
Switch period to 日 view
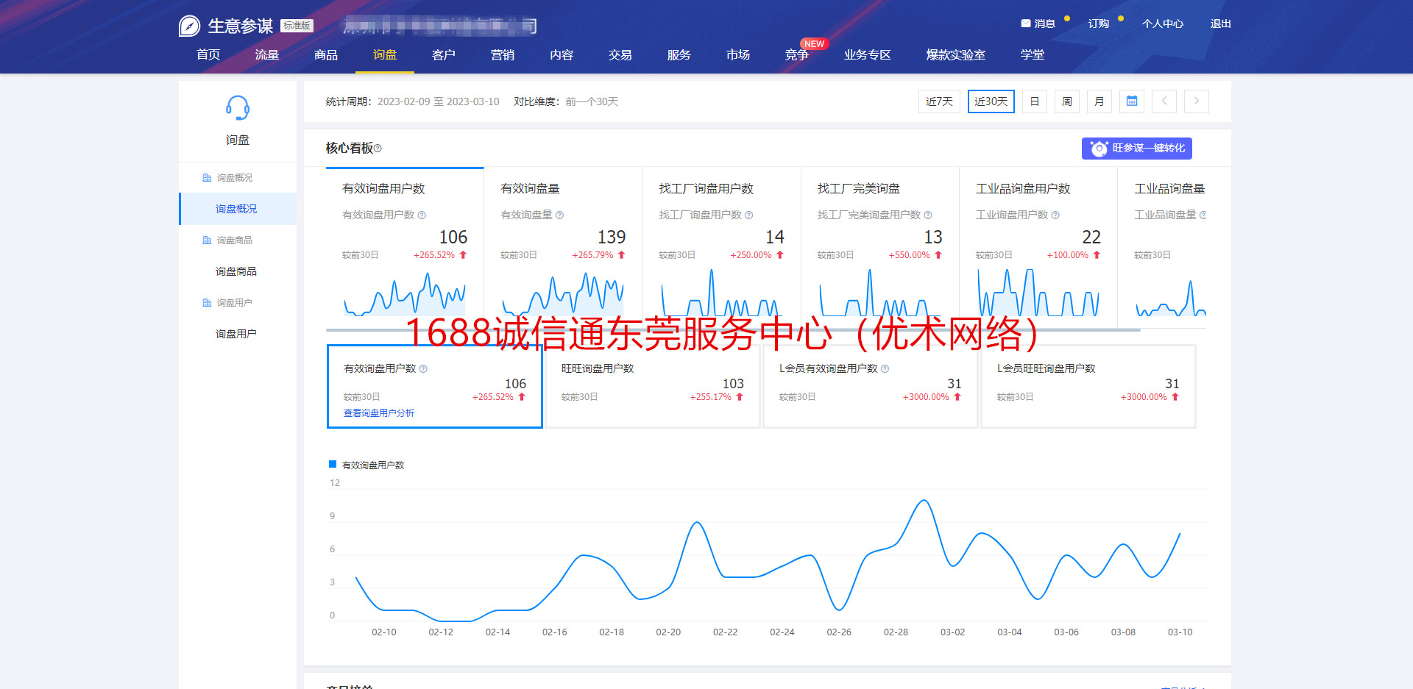1034,101
